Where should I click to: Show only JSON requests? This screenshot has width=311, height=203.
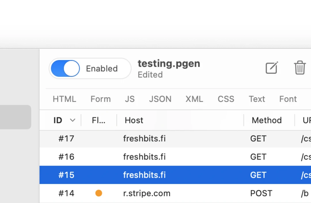click(x=160, y=99)
